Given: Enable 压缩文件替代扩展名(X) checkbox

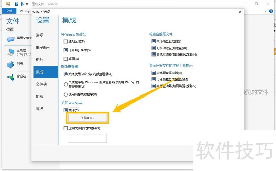Looking at the screenshot, I should (66, 128).
